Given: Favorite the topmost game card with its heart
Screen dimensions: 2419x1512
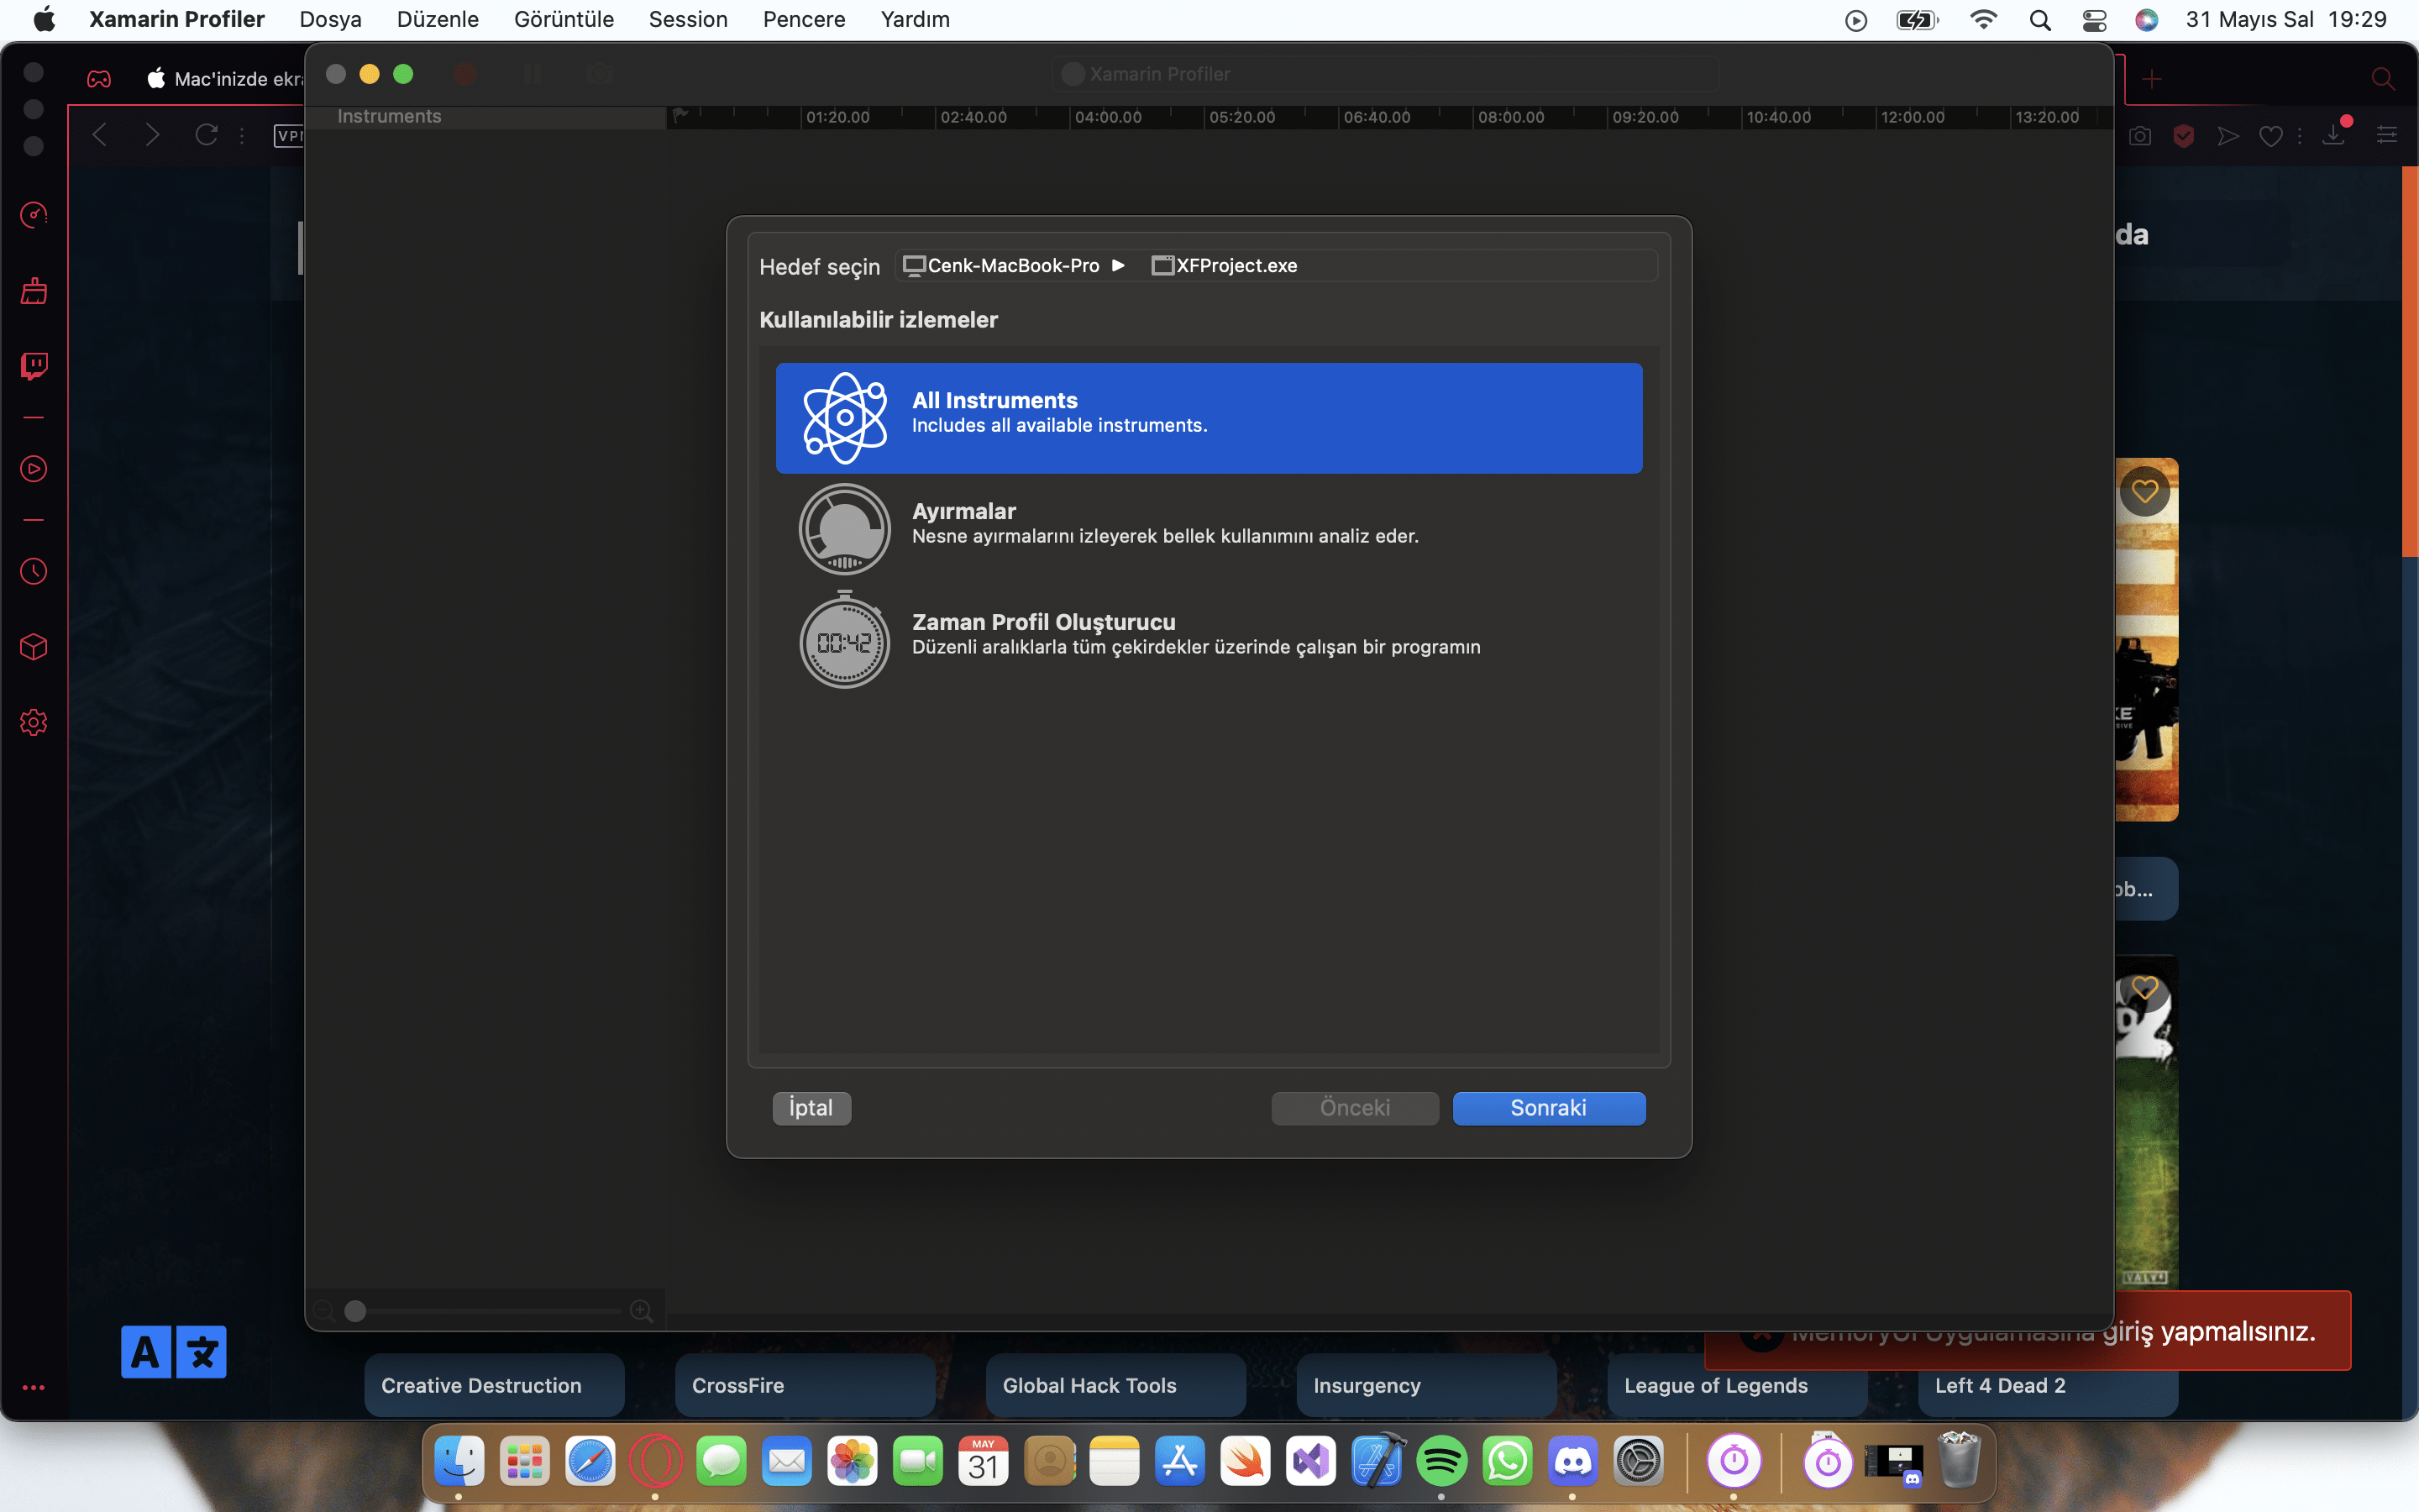Looking at the screenshot, I should (2144, 491).
